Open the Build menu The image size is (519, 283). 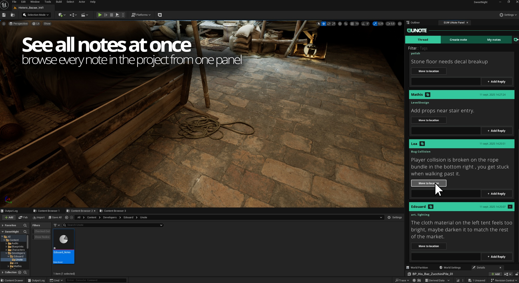tap(59, 2)
